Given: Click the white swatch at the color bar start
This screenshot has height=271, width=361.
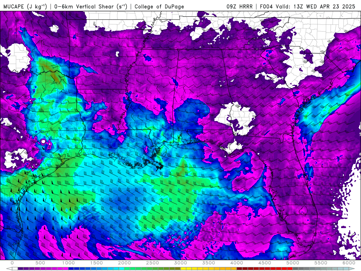Looking at the screenshot, I should (x=15, y=269).
